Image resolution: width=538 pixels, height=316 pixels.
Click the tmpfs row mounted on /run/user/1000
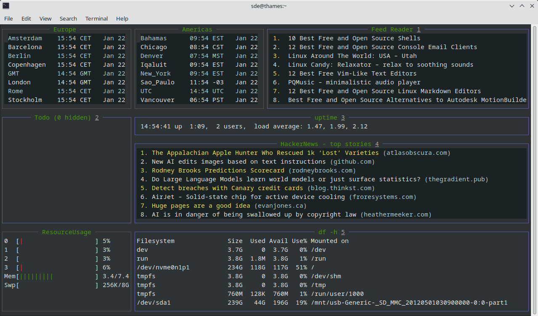pyautogui.click(x=250, y=294)
